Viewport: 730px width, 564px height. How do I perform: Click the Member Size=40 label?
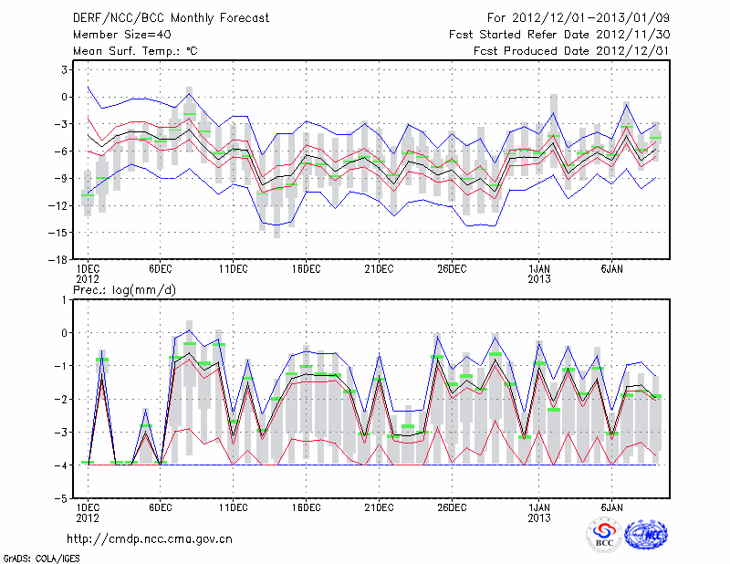click(x=120, y=34)
